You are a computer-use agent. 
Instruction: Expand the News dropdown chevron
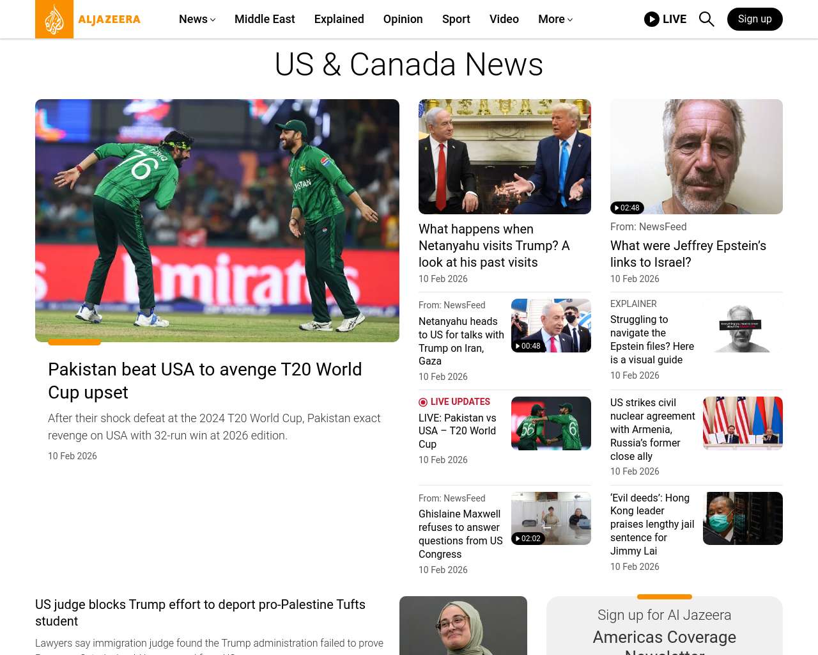coord(213,20)
